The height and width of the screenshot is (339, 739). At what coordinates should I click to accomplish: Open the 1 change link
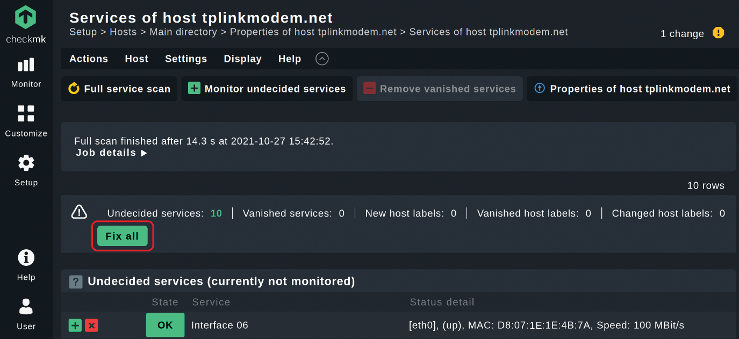point(682,33)
